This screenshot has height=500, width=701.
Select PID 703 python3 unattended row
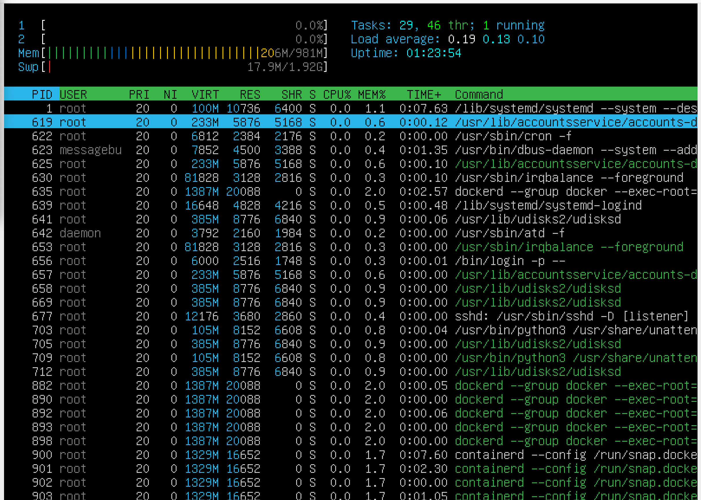tap(351, 330)
